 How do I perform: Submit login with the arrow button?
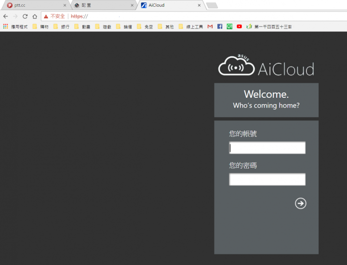301,203
